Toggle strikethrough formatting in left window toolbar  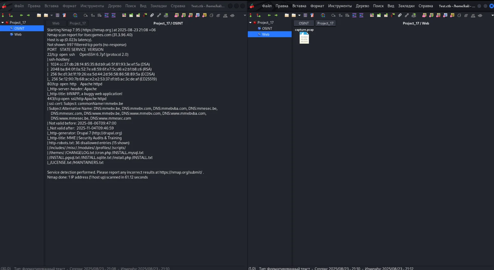pos(232,15)
